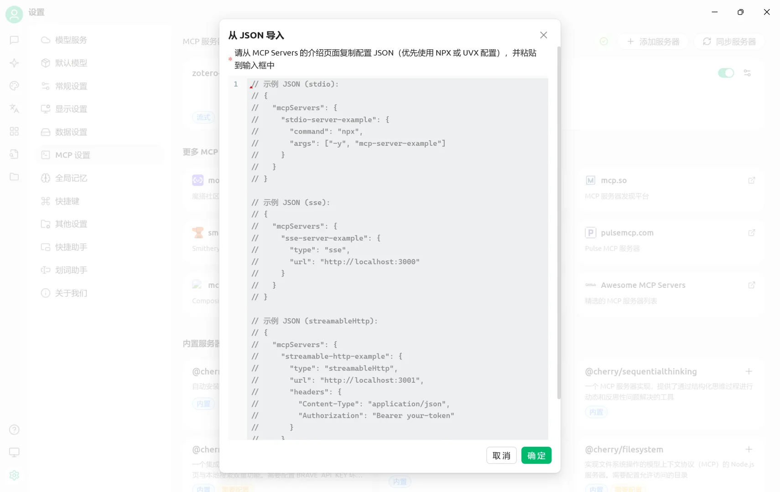Click the help question mark icon
This screenshot has width=780, height=492.
(14, 430)
